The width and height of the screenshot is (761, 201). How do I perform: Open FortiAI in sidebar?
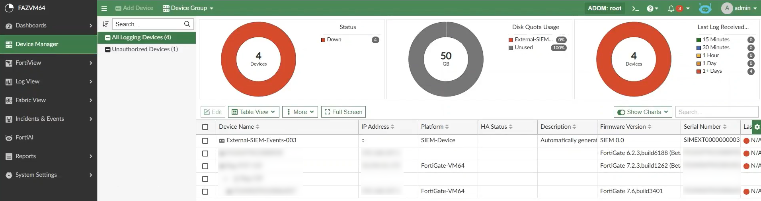coord(49,137)
